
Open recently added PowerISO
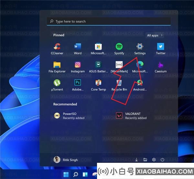69,116
